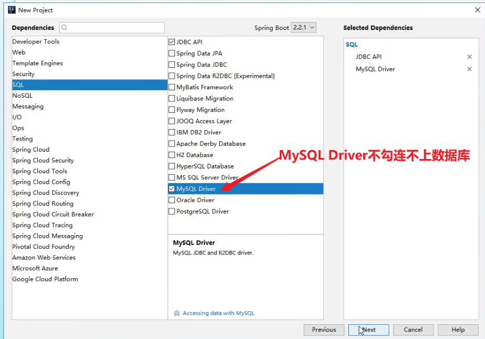485x339 pixels.
Task: Select the Spring Cloud Messaging category
Action: (x=90, y=236)
